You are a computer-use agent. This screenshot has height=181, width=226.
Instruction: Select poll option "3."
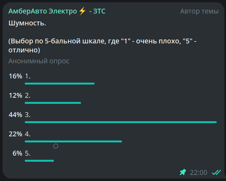[28, 115]
